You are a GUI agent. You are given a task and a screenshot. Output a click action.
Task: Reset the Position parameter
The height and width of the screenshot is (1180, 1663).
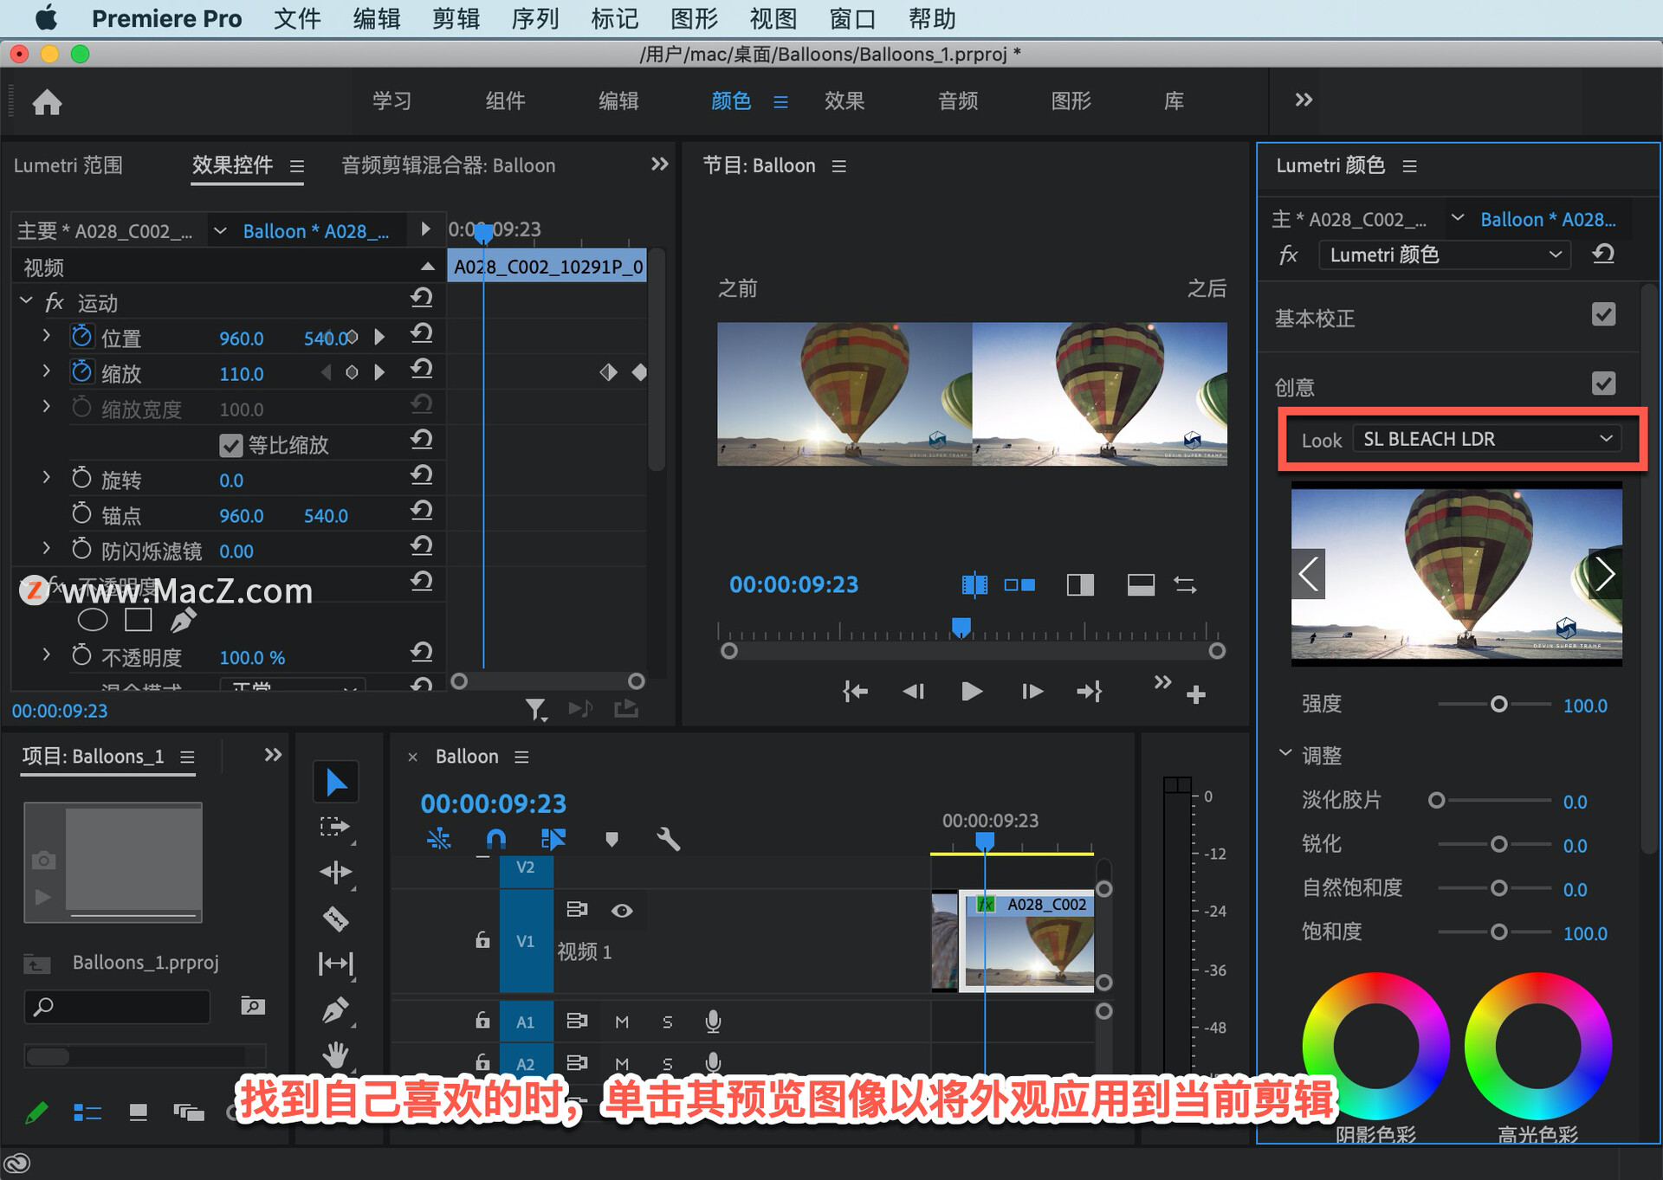pos(422,333)
